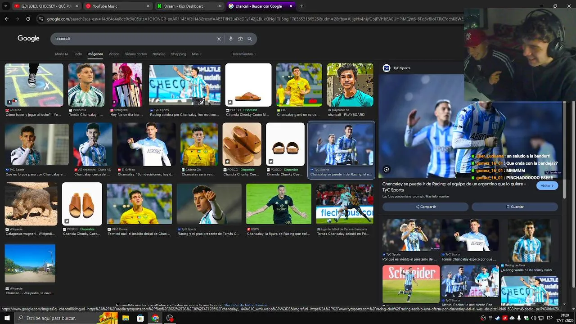Open Google Lens image search icon
The height and width of the screenshot is (324, 576).
click(240, 39)
